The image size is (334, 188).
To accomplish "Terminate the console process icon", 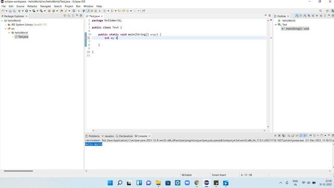I will (275, 136).
